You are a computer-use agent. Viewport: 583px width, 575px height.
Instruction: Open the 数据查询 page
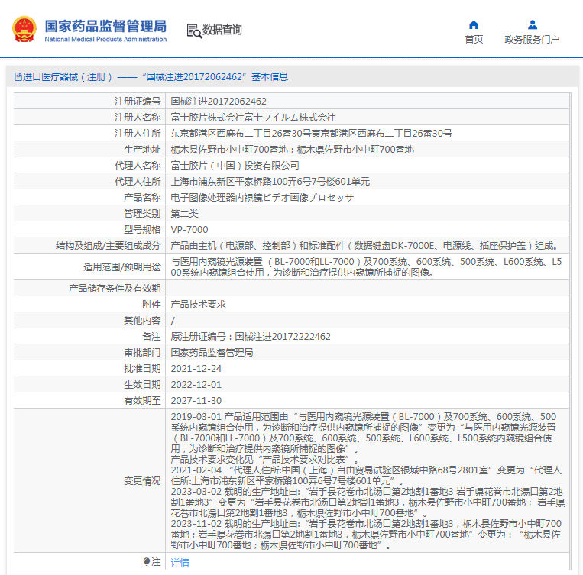click(222, 30)
